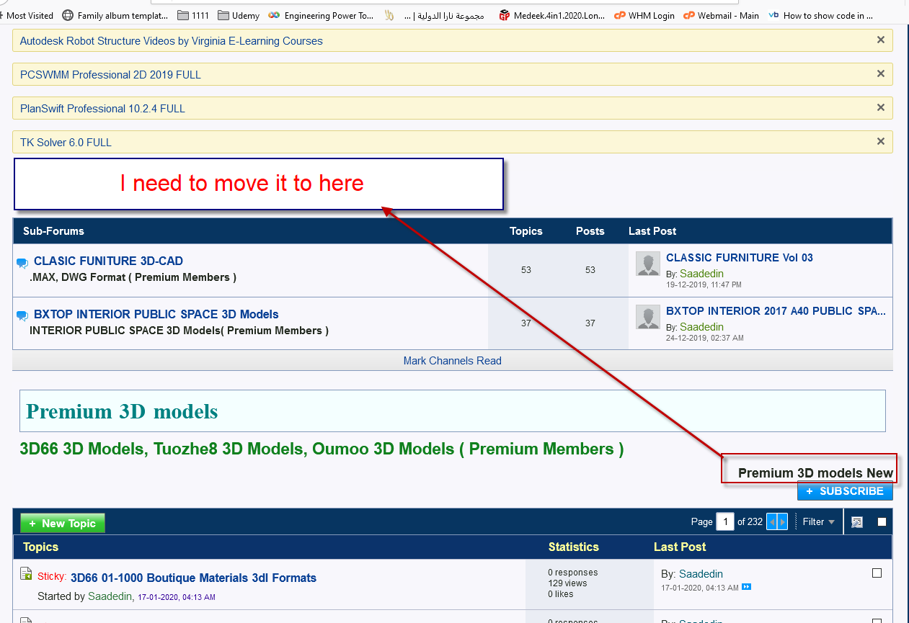Open the BXTOP INTERIOR PUBLIC SPACE forum icon
The image size is (909, 623).
point(22,315)
